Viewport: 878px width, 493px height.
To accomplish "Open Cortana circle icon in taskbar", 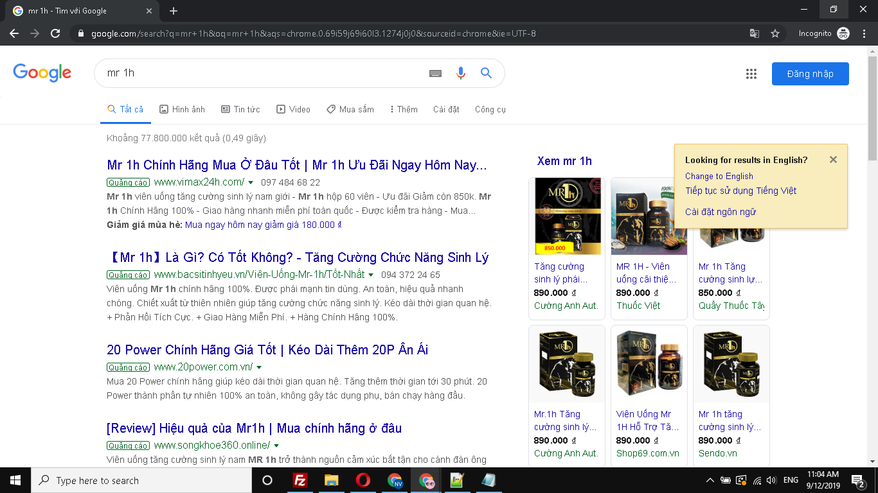I will 267,480.
